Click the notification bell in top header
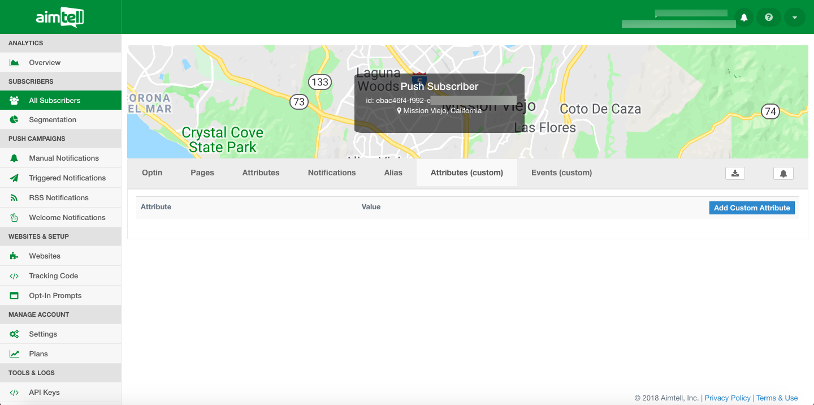Image resolution: width=814 pixels, height=405 pixels. coord(744,18)
